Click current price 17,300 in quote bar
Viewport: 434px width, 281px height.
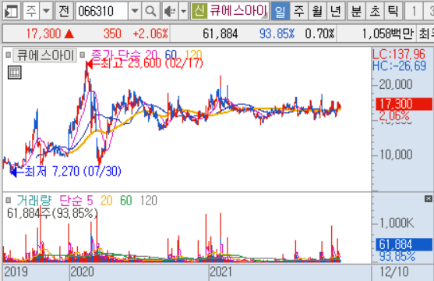(44, 34)
